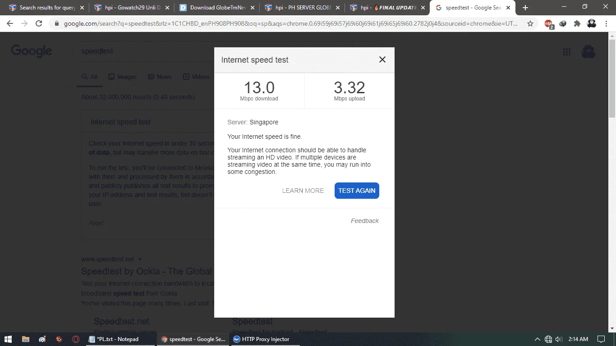Open the Adblock extension icon
Image resolution: width=616 pixels, height=346 pixels.
click(x=548, y=24)
